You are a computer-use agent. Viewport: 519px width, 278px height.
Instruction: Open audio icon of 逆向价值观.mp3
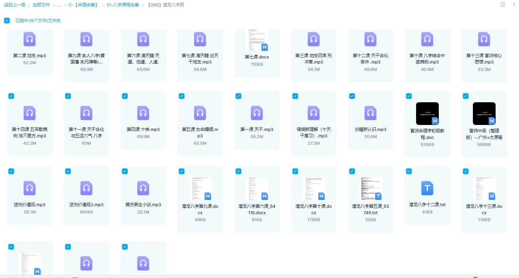pos(29,188)
